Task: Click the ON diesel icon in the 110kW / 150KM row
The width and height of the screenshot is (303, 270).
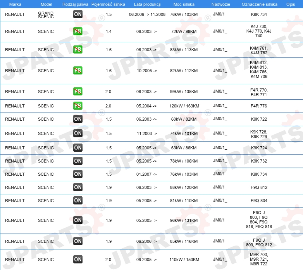Action: [x=78, y=260]
